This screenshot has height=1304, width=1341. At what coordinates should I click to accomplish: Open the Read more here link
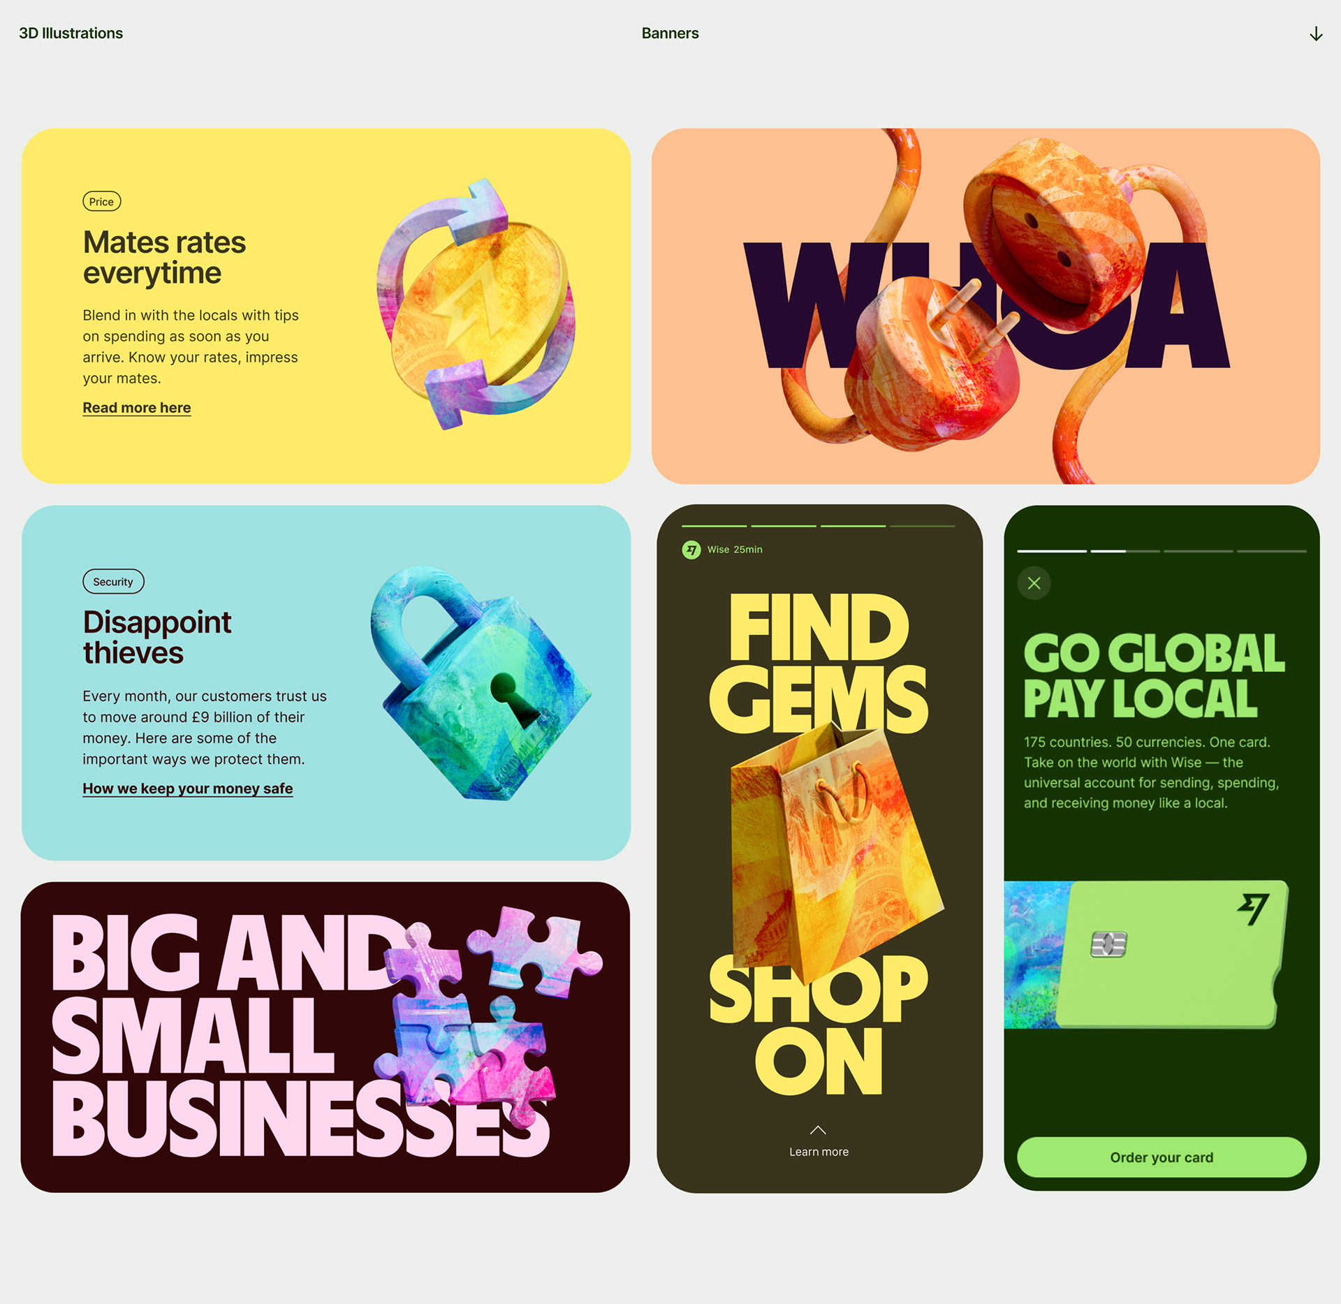(x=137, y=407)
